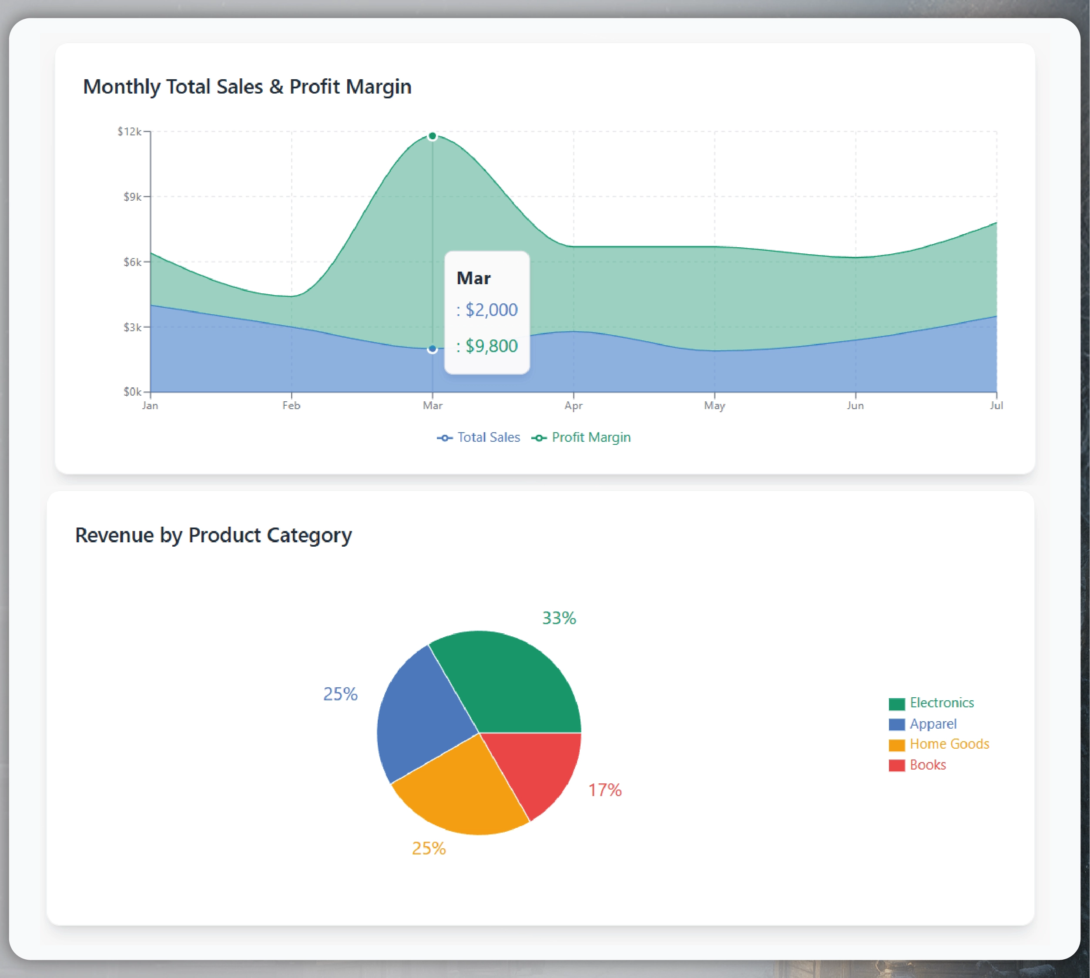The width and height of the screenshot is (1090, 978).
Task: Toggle the Total Sales legend entry
Action: click(478, 437)
